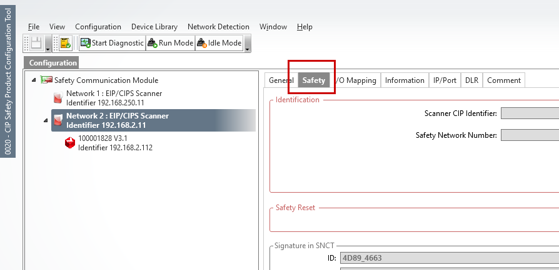Click the ID field showing 4D89_4663
Screen dimensions: 559x270
450,258
